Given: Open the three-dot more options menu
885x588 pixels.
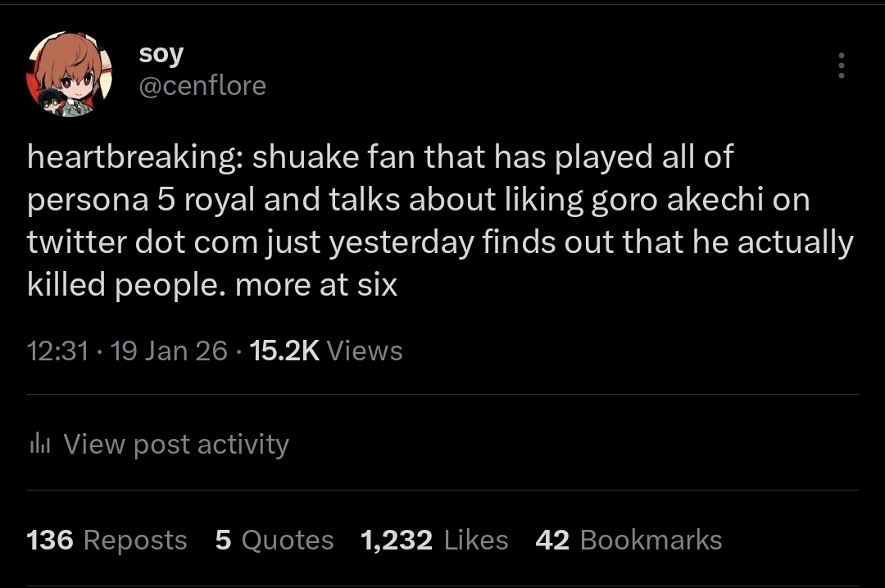Looking at the screenshot, I should point(841,66).
